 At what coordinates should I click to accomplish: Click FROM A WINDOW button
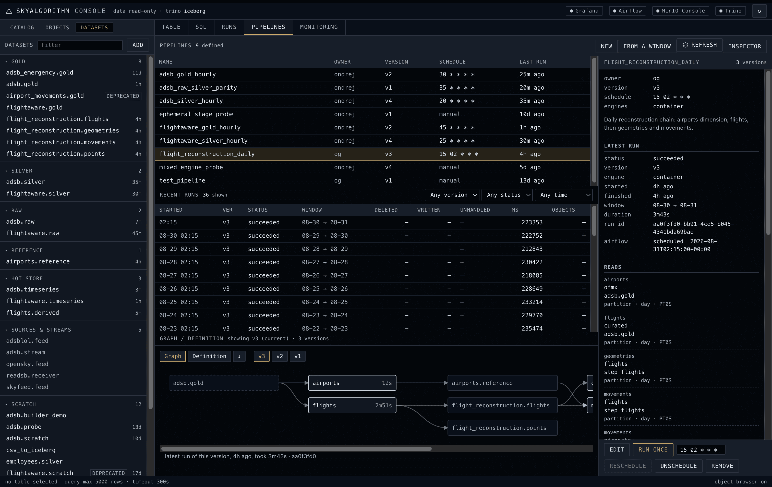(x=647, y=46)
